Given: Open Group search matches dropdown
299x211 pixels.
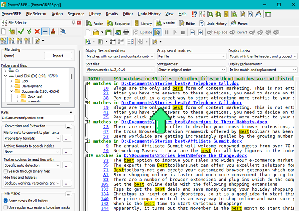Looking at the screenshot, I should tap(192, 56).
